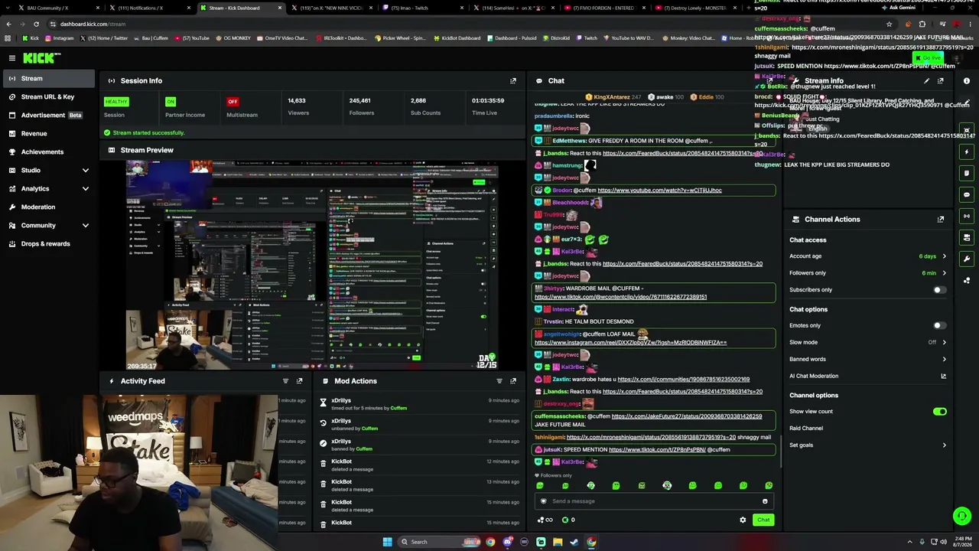The width and height of the screenshot is (979, 551).
Task: Open the Slow mode options chevron
Action: click(944, 342)
